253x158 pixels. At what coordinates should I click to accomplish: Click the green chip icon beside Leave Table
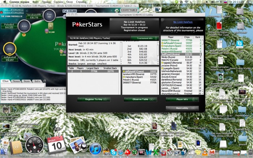[117, 10]
